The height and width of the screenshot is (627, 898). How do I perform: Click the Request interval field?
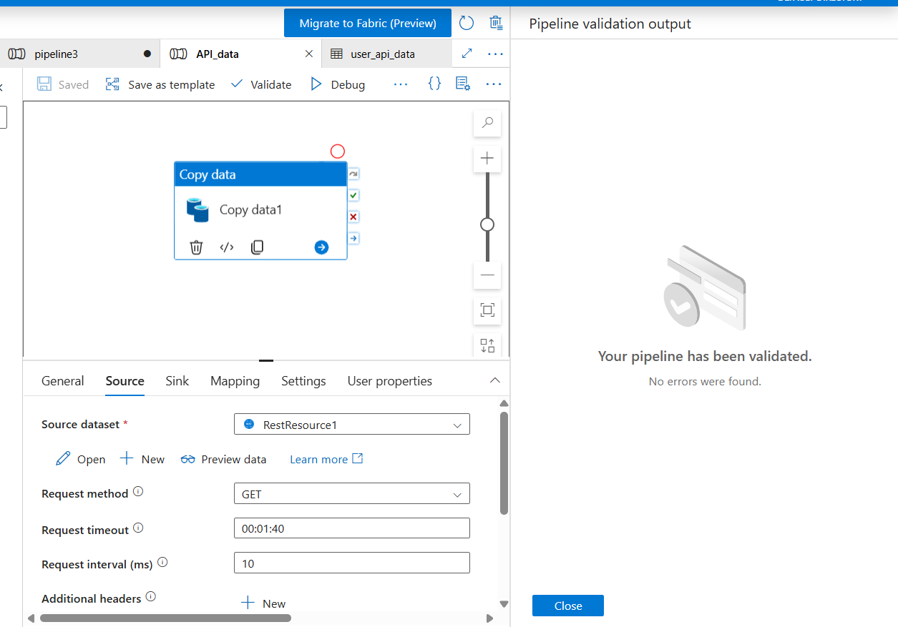pyautogui.click(x=352, y=563)
